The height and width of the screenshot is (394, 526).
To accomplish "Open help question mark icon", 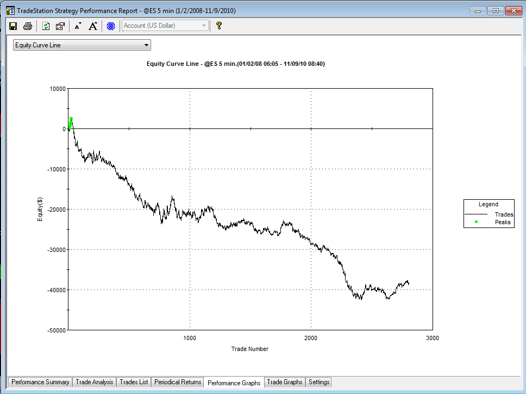I will [x=219, y=26].
